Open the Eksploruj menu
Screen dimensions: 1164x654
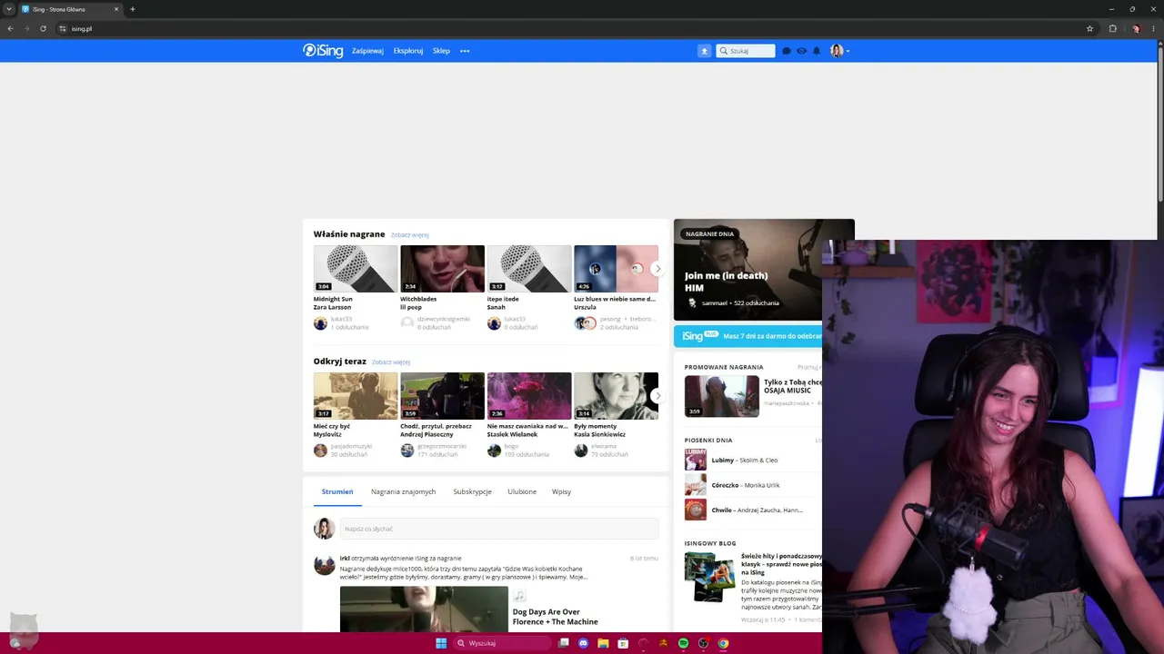coord(408,51)
